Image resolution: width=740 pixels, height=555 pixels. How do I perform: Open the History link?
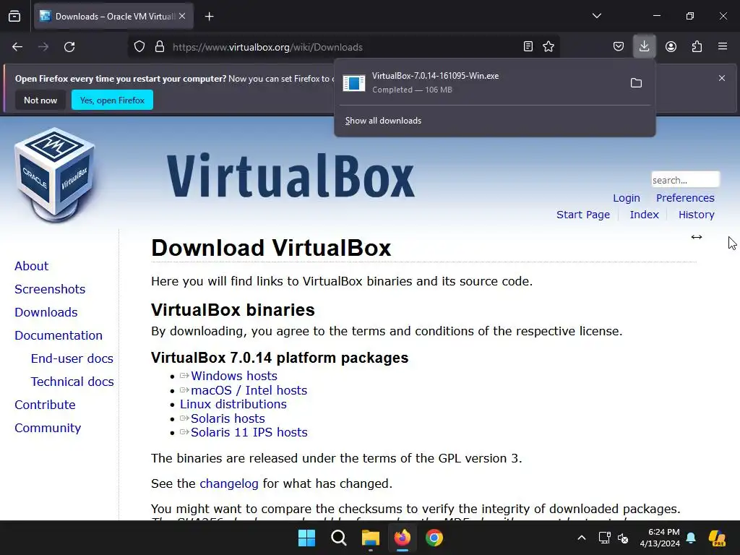[696, 215]
